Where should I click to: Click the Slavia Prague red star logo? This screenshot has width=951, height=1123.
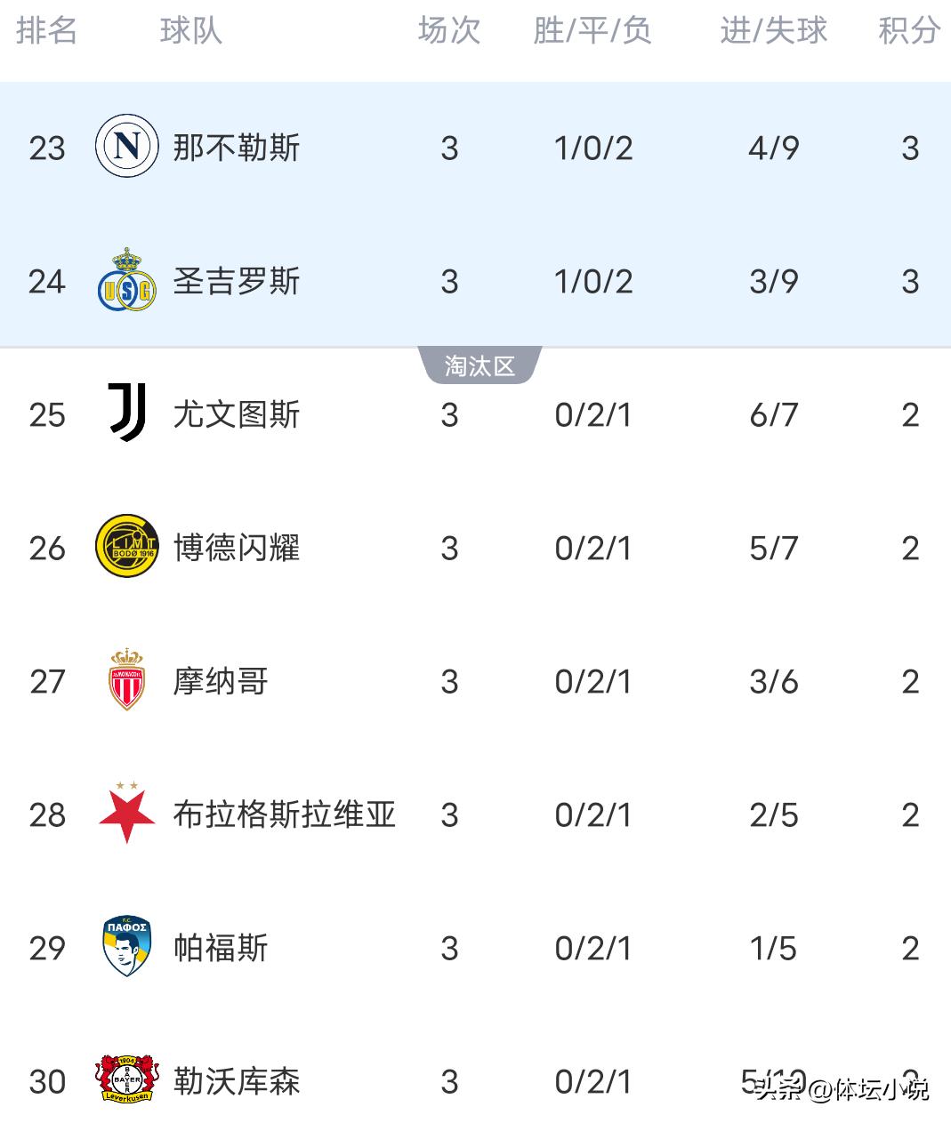(x=126, y=814)
